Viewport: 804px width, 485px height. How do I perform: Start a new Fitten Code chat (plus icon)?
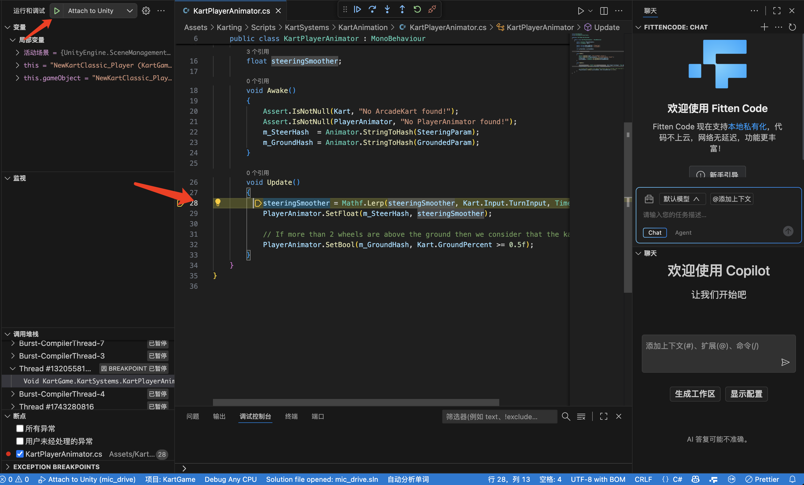(x=764, y=27)
